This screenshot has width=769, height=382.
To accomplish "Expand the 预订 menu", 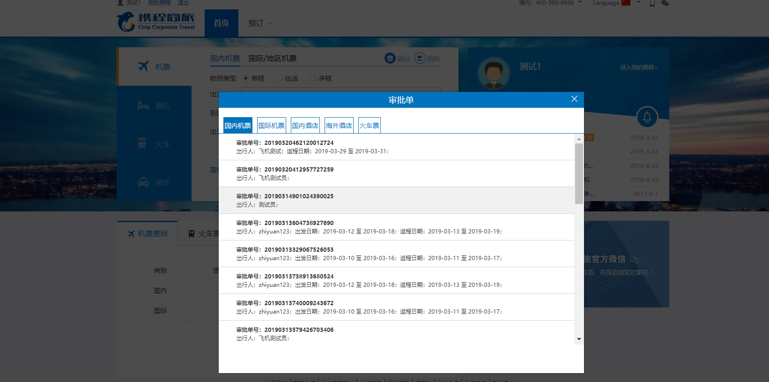I will [260, 23].
